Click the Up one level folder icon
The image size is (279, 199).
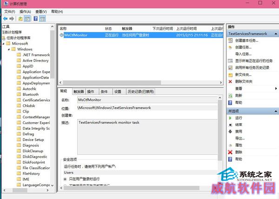[x=20, y=19]
